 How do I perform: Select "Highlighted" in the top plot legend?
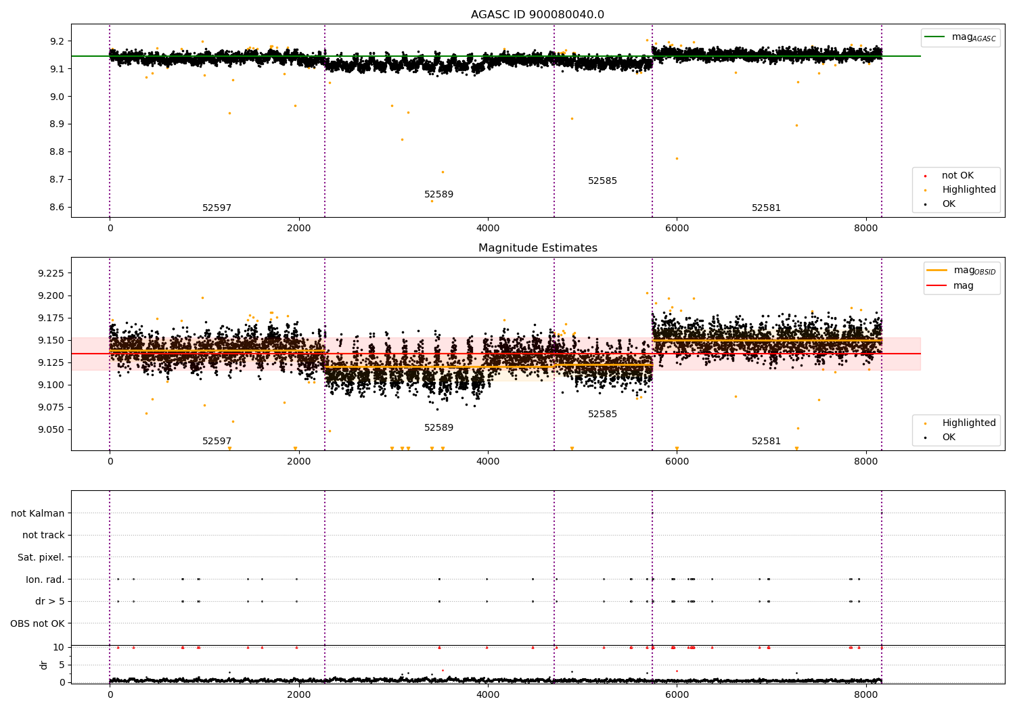[x=969, y=190]
